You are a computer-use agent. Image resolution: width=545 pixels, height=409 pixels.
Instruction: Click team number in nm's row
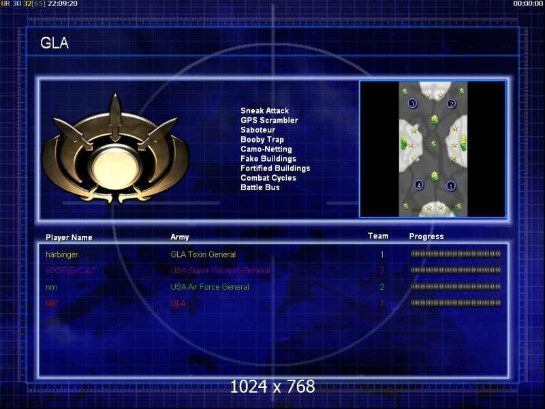(x=382, y=287)
